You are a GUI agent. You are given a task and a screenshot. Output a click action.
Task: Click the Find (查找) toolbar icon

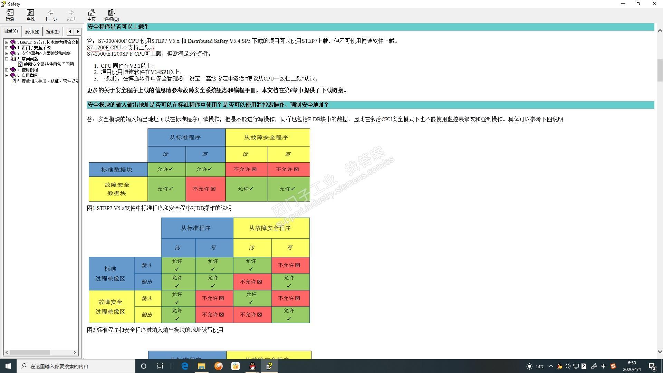click(x=30, y=15)
